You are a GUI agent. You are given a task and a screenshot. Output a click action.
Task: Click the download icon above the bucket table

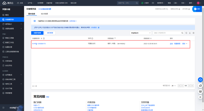click(x=190, y=33)
